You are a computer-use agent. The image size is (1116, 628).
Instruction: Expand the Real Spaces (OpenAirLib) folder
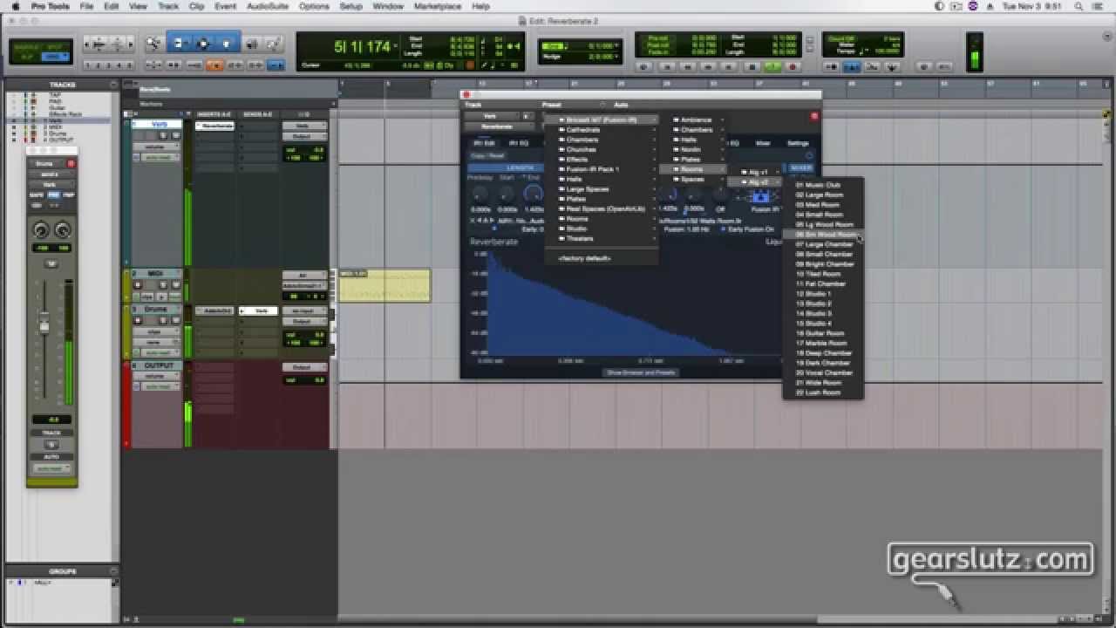602,208
